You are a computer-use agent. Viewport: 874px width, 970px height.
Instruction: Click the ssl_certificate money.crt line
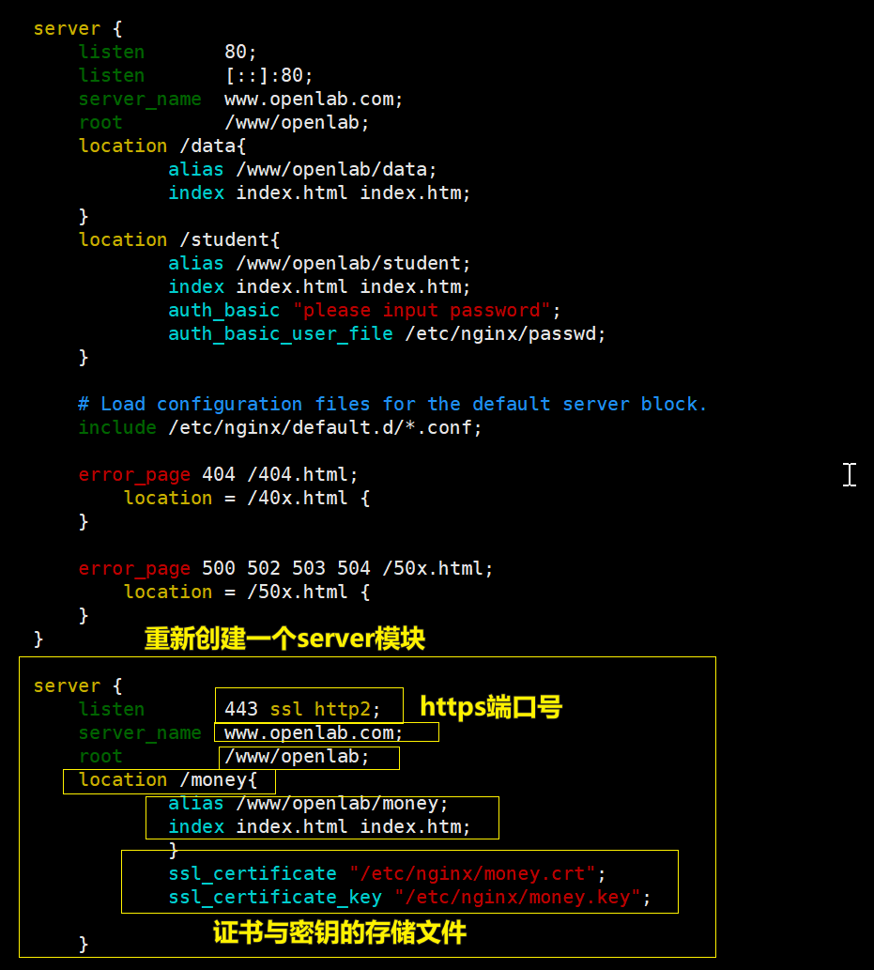(385, 873)
